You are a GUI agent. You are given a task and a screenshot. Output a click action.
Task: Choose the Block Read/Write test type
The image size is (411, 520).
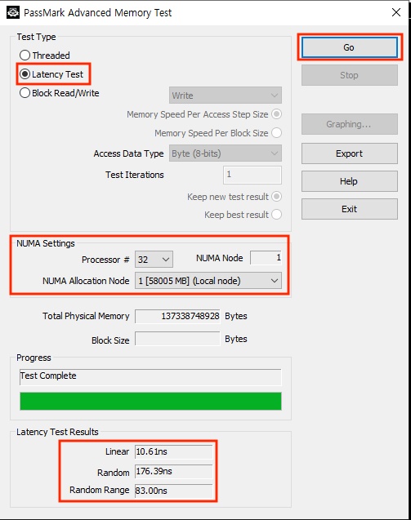pyautogui.click(x=60, y=93)
